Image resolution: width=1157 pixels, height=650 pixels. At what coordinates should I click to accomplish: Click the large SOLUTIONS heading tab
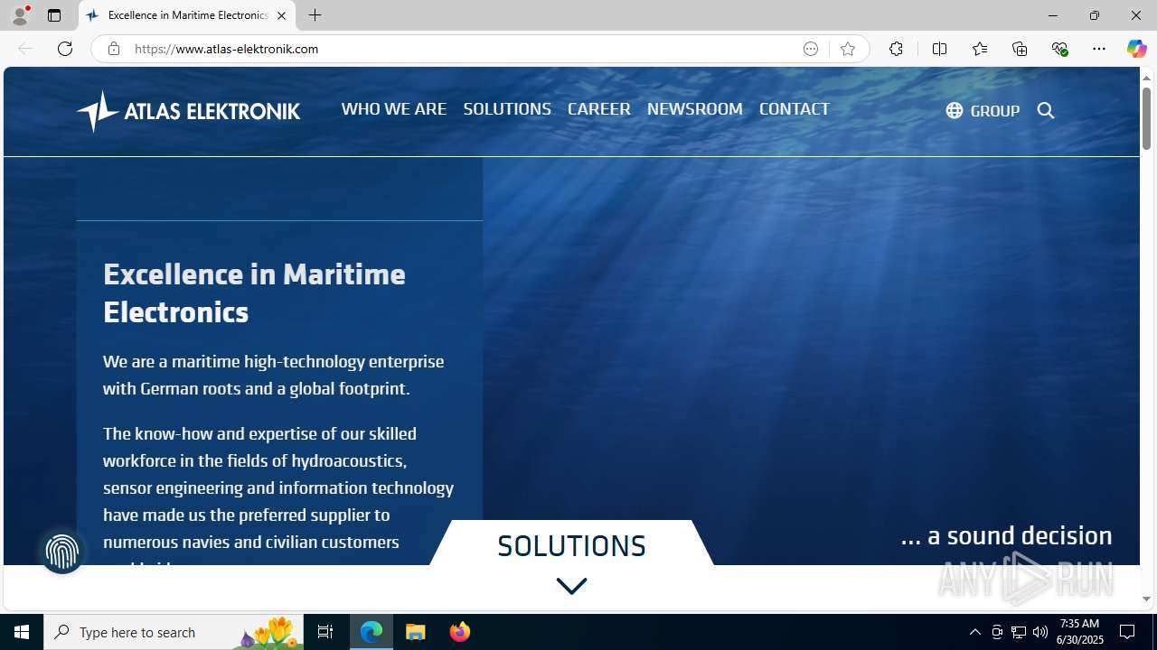click(571, 545)
